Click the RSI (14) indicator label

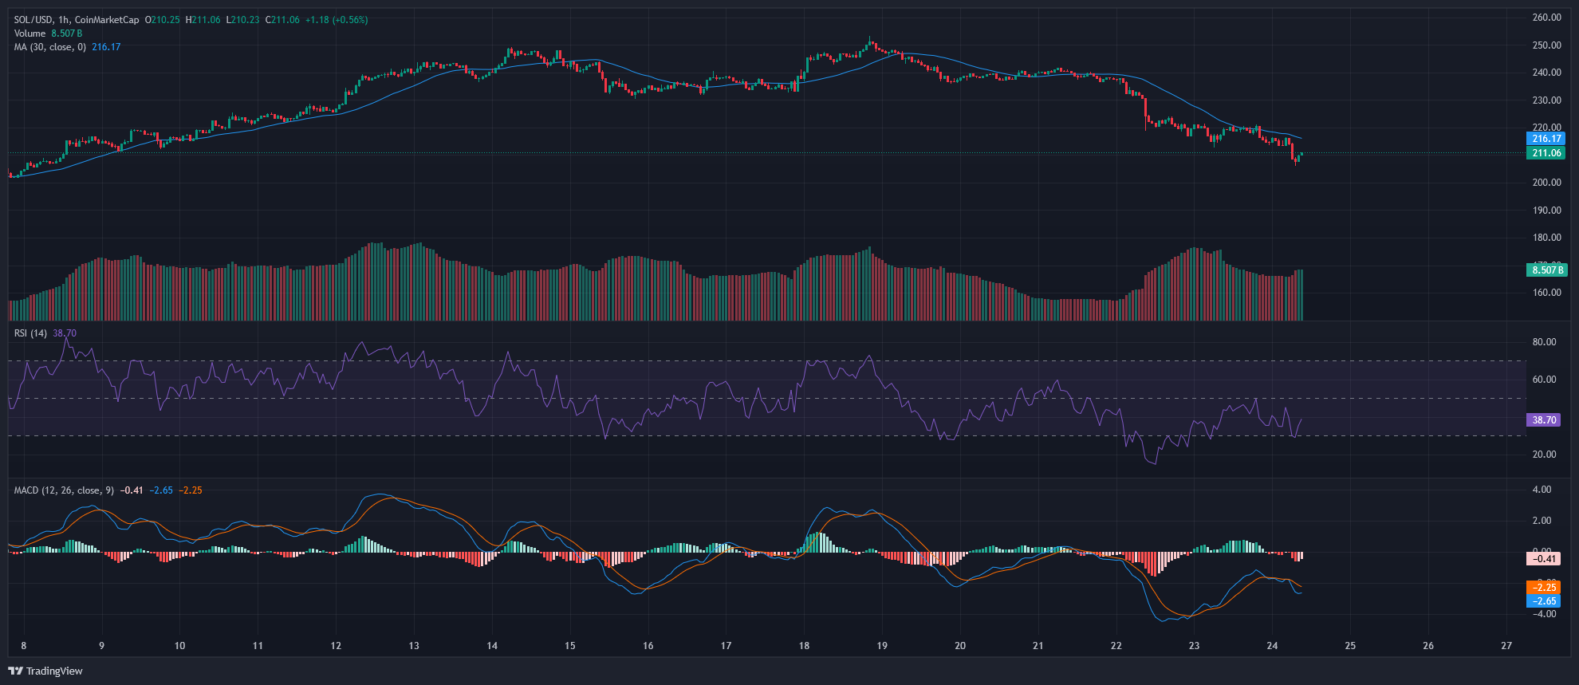coord(30,333)
